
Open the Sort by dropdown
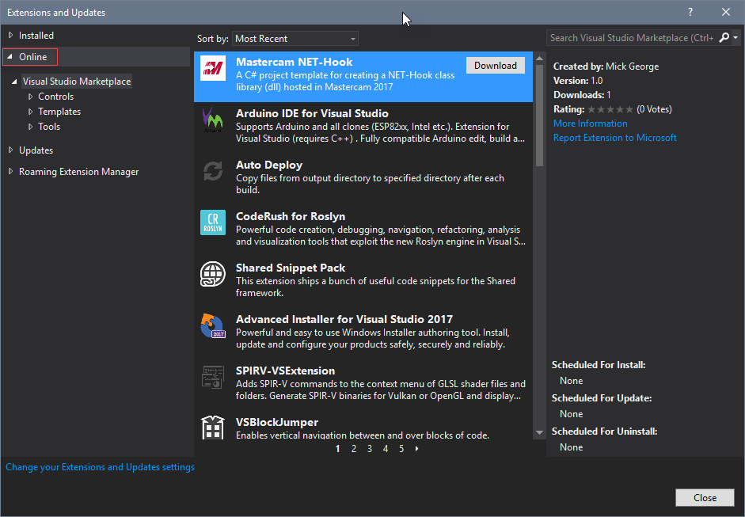pyautogui.click(x=295, y=39)
